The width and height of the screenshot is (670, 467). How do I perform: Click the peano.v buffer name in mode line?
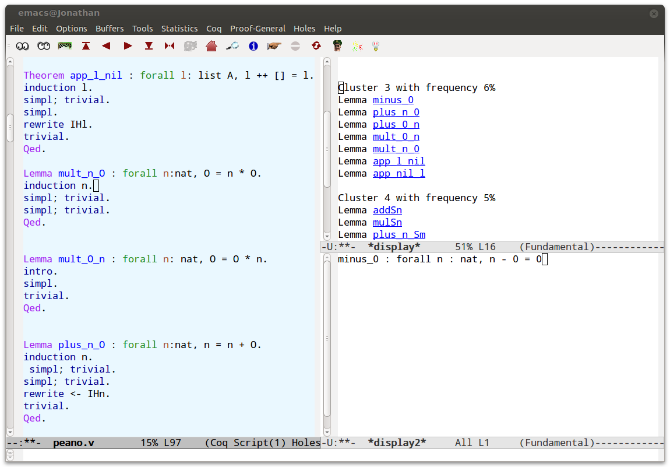(x=73, y=443)
